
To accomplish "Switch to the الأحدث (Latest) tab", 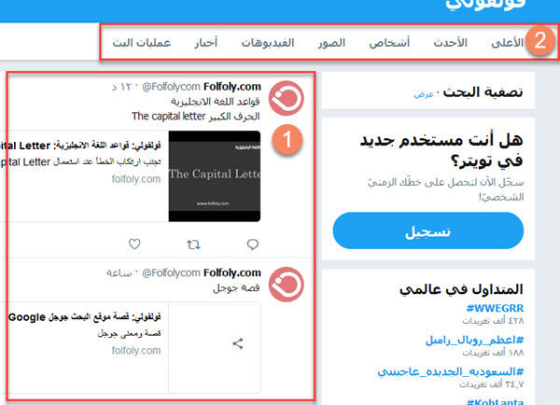I will (451, 43).
